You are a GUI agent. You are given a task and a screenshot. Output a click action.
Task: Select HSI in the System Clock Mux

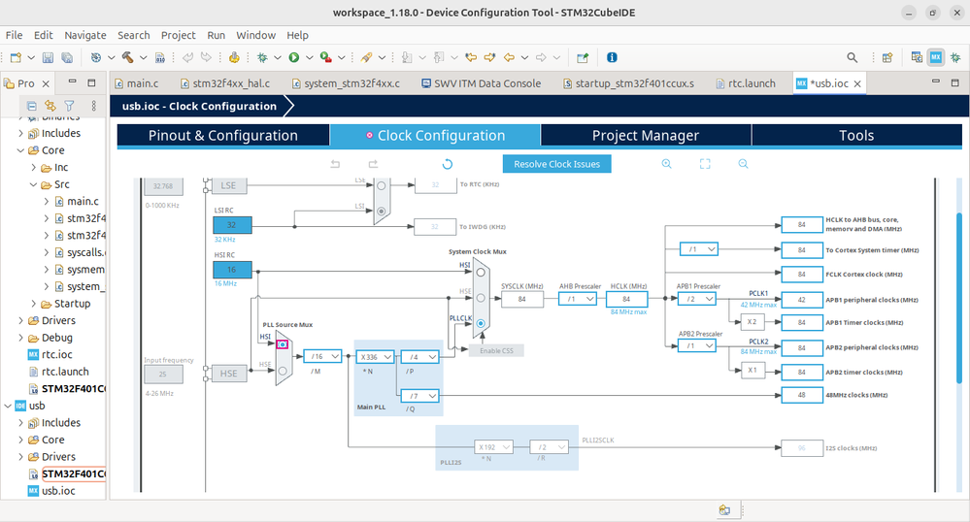483,274
